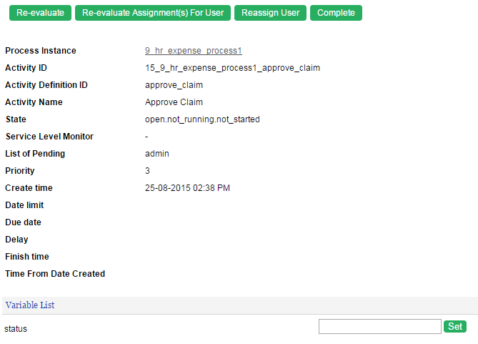Open the 9_hr_expense_process1 process instance link
Screen dimensions: 478x344
tap(194, 51)
